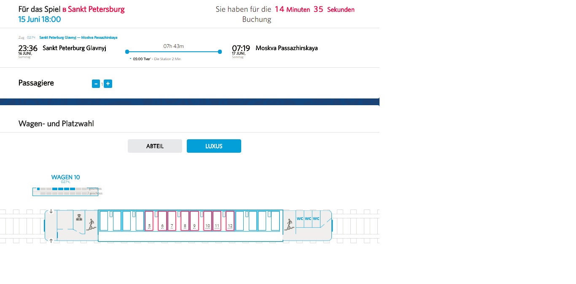This screenshot has width=576, height=284.
Task: Select seat 7 on the seat map
Action: (x=172, y=221)
